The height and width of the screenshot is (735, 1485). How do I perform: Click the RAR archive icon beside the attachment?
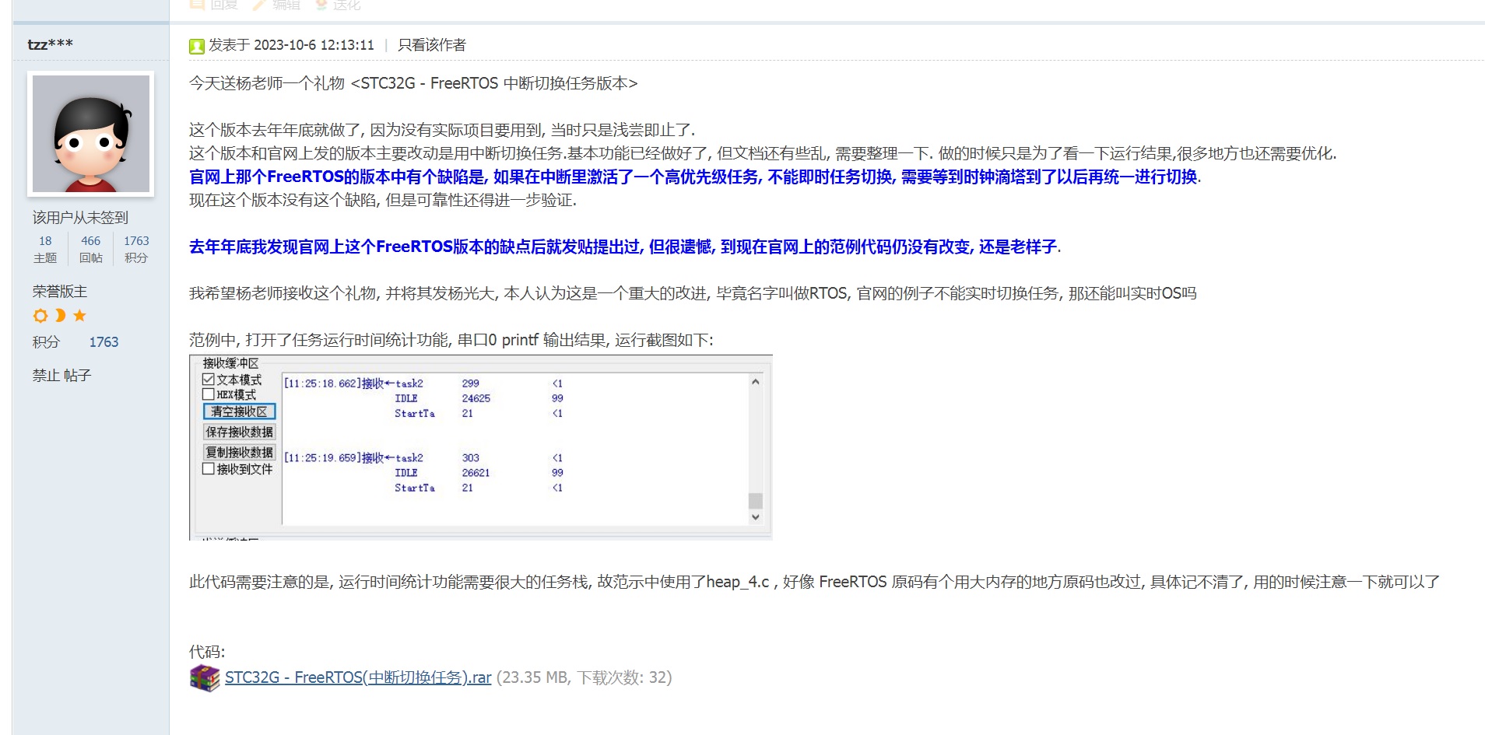[x=205, y=677]
